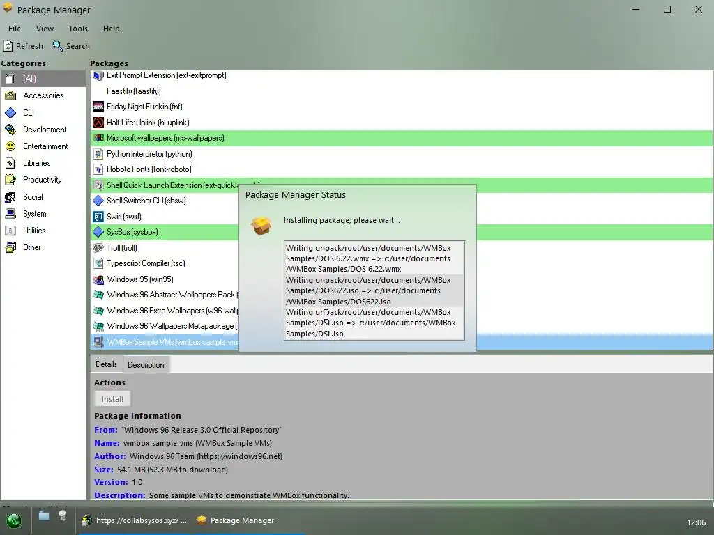
Task: Open the folder icon in the taskbar
Action: (44, 516)
